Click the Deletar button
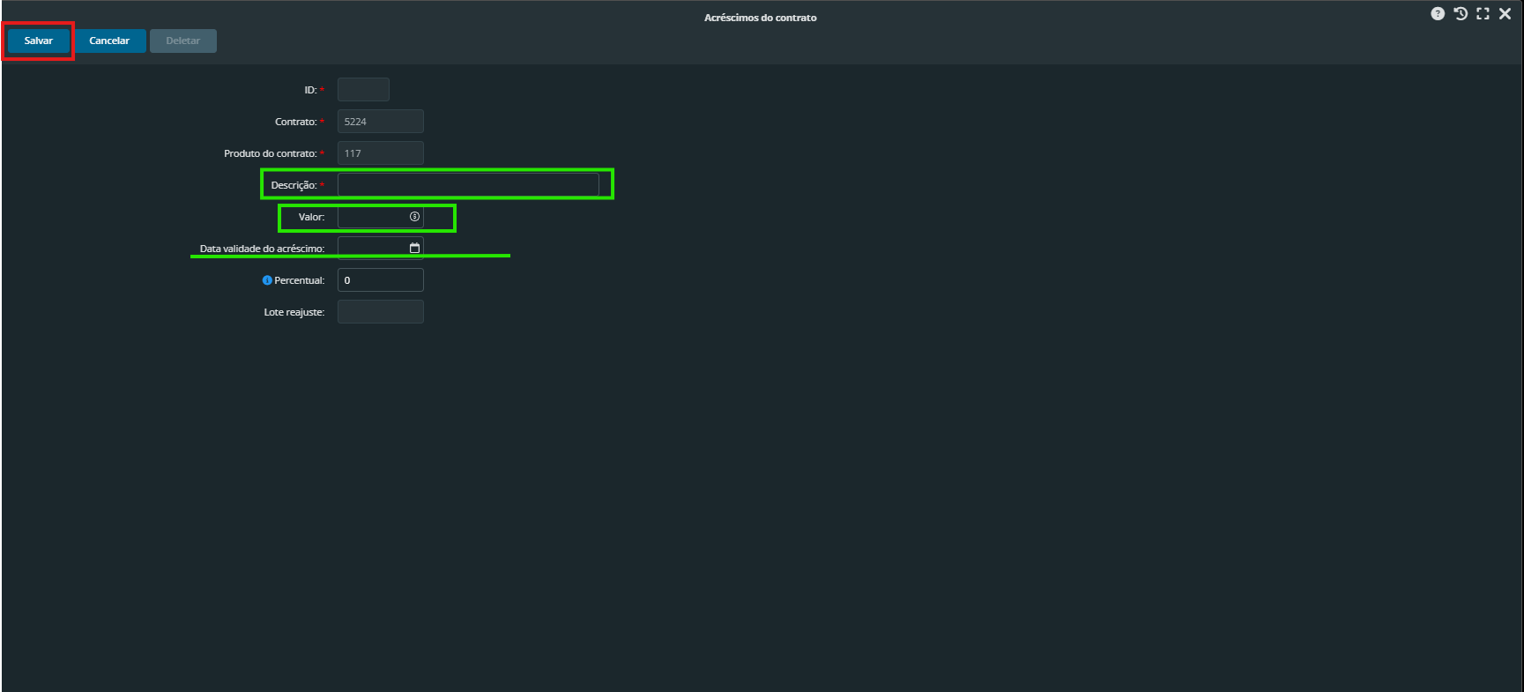This screenshot has height=692, width=1524. pos(182,41)
